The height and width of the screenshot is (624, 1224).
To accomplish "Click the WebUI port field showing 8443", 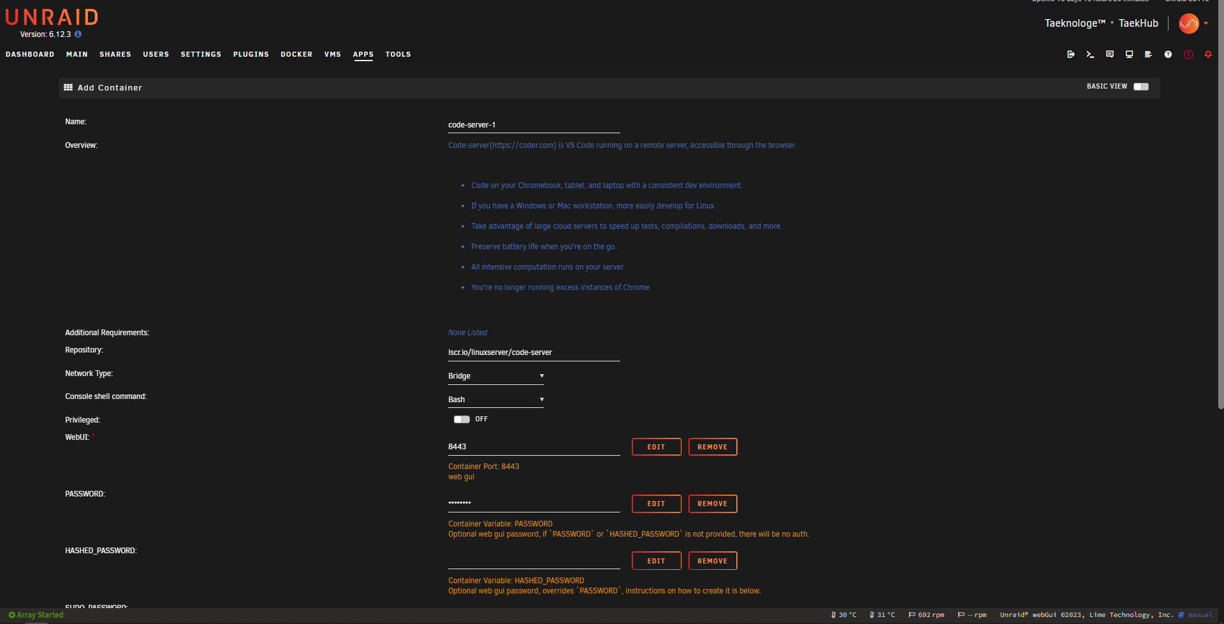I will (534, 447).
